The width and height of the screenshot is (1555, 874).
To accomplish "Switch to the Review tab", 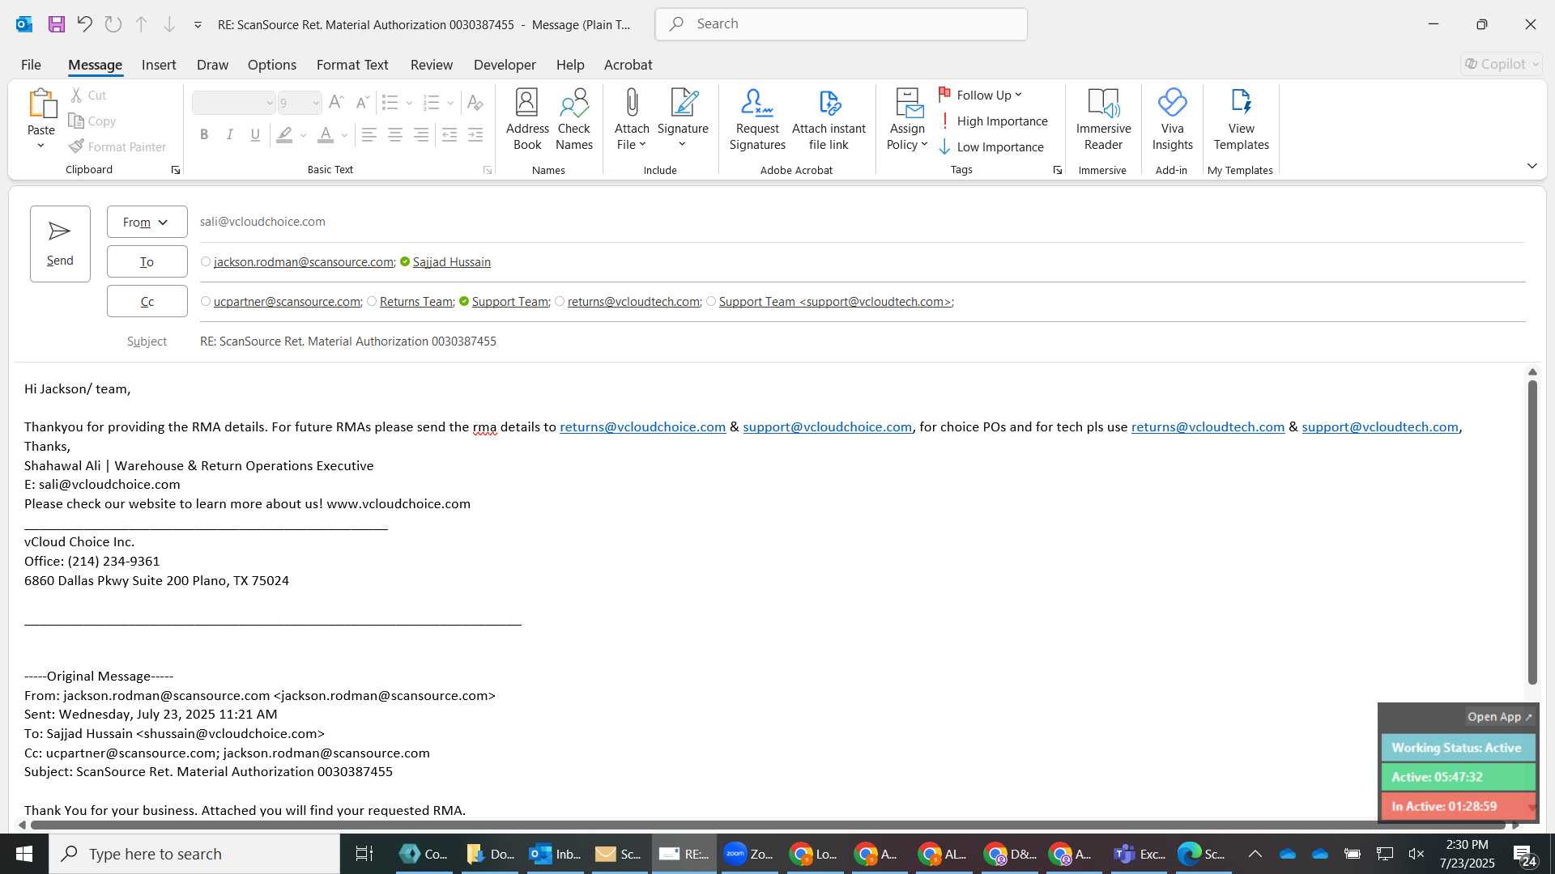I will click(x=431, y=65).
